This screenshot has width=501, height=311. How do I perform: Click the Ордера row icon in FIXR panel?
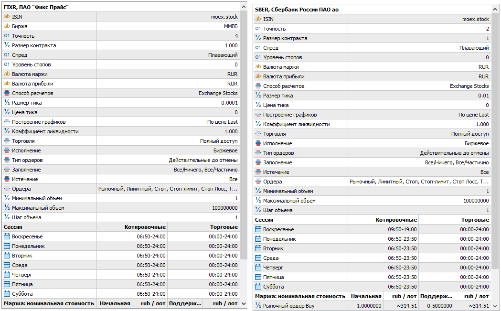click(7, 189)
